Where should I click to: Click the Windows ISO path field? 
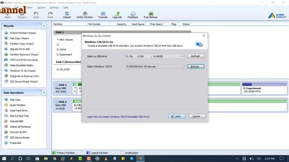[154, 67]
